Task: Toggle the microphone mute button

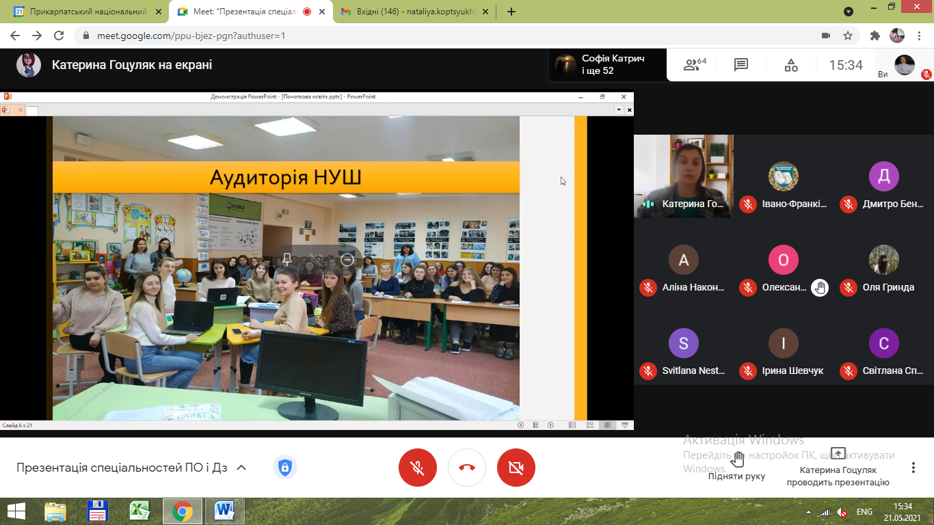Action: (x=417, y=468)
